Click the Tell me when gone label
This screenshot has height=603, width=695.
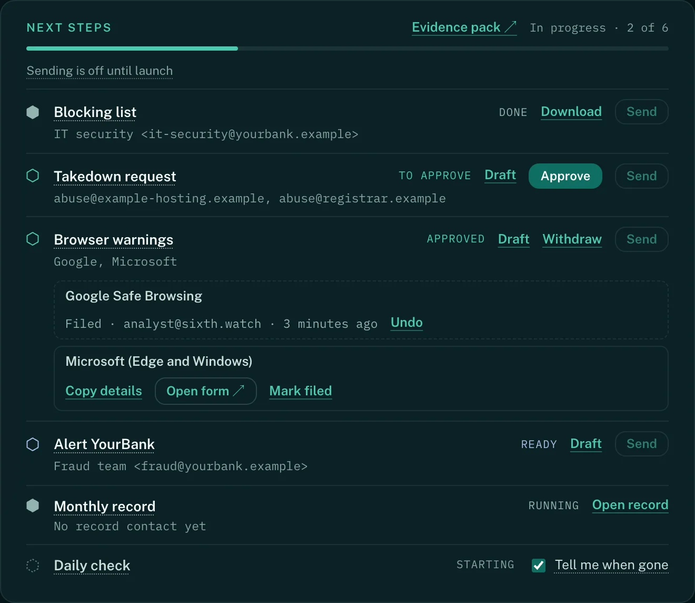(x=611, y=565)
